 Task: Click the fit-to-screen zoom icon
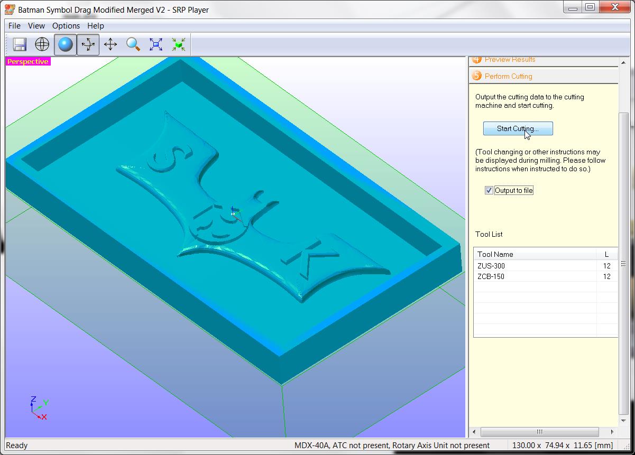pyautogui.click(x=156, y=44)
